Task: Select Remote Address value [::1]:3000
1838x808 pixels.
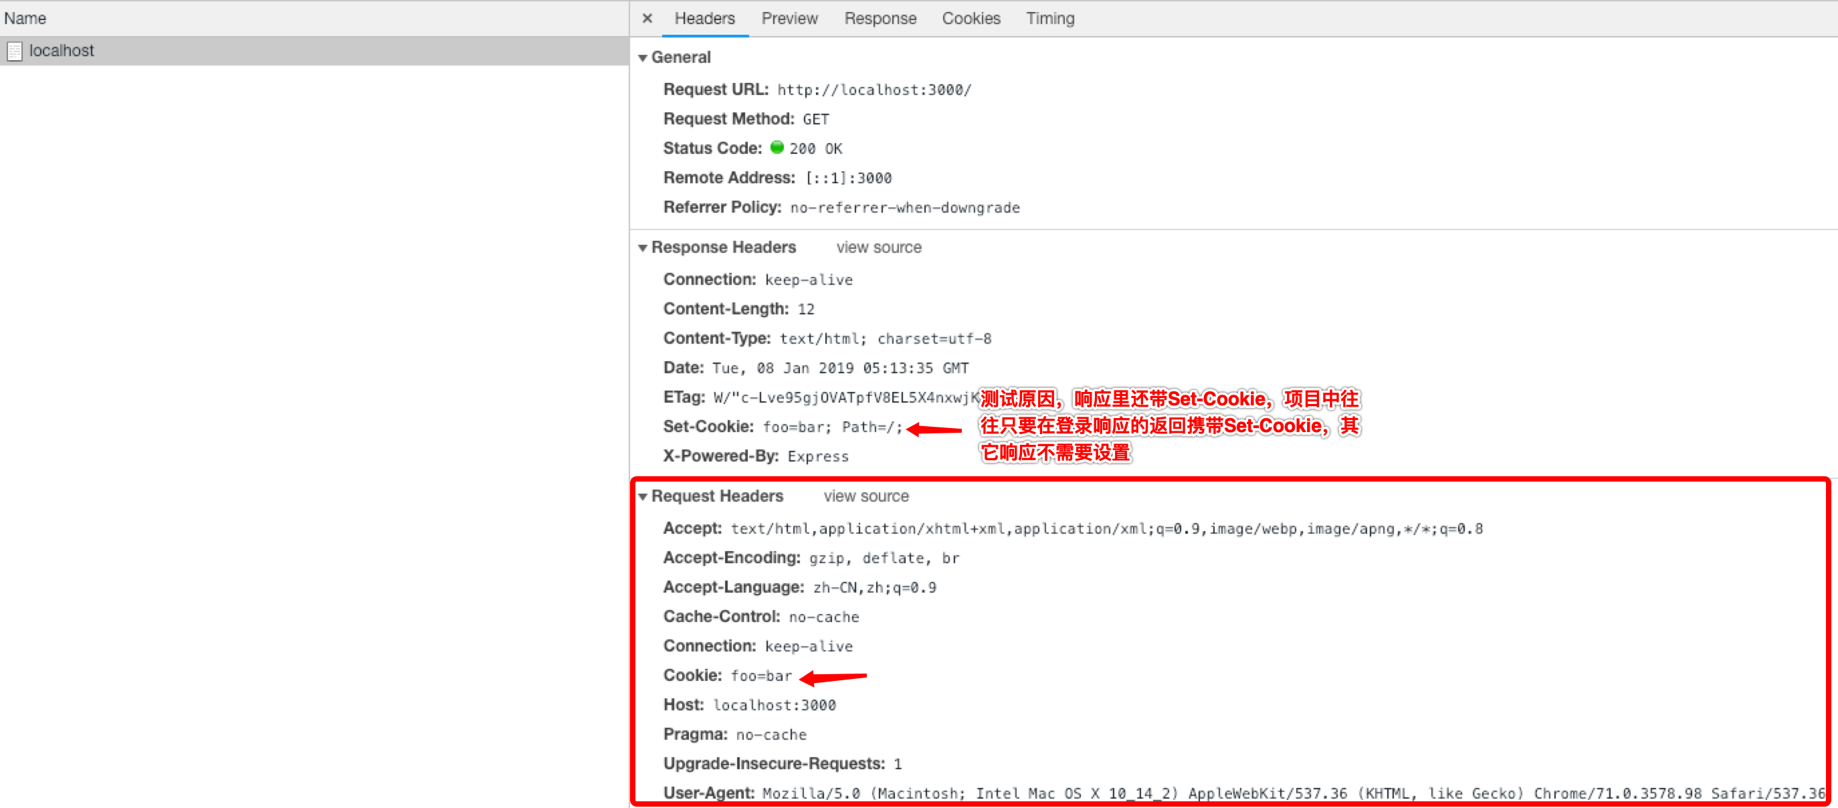Action: 848,178
